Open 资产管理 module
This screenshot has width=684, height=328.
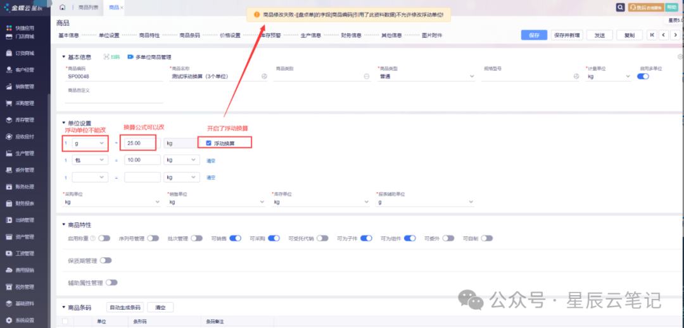pyautogui.click(x=20, y=236)
